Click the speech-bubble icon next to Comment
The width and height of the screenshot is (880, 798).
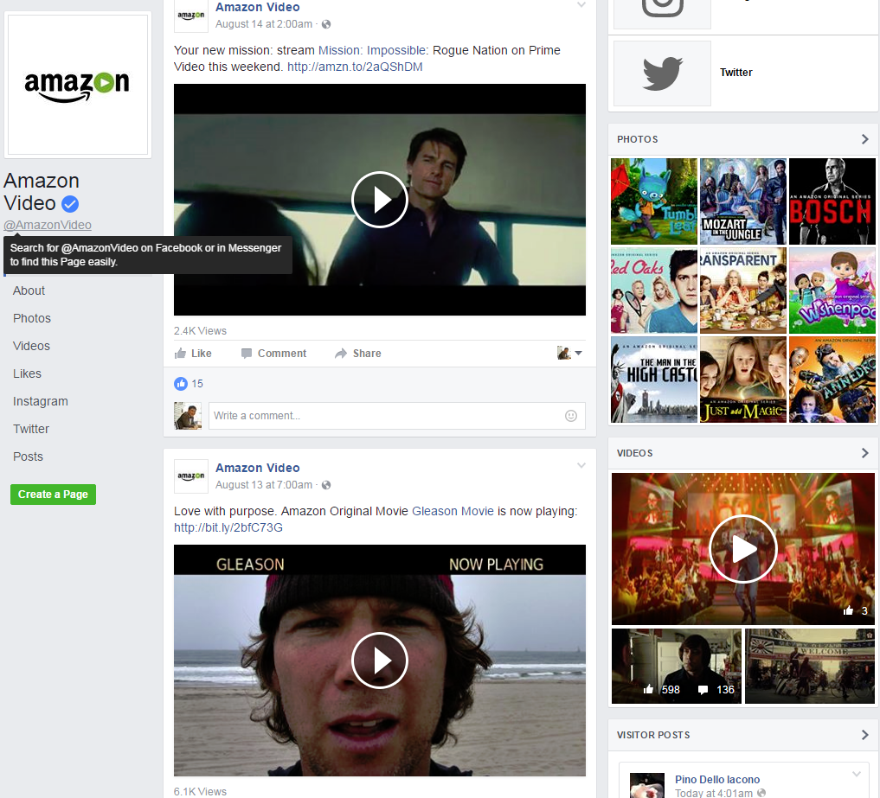point(246,354)
